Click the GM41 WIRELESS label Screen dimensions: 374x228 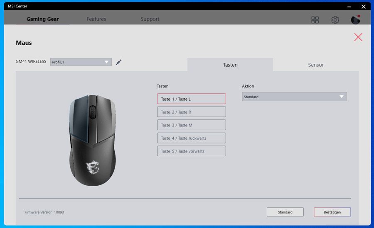pyautogui.click(x=31, y=61)
